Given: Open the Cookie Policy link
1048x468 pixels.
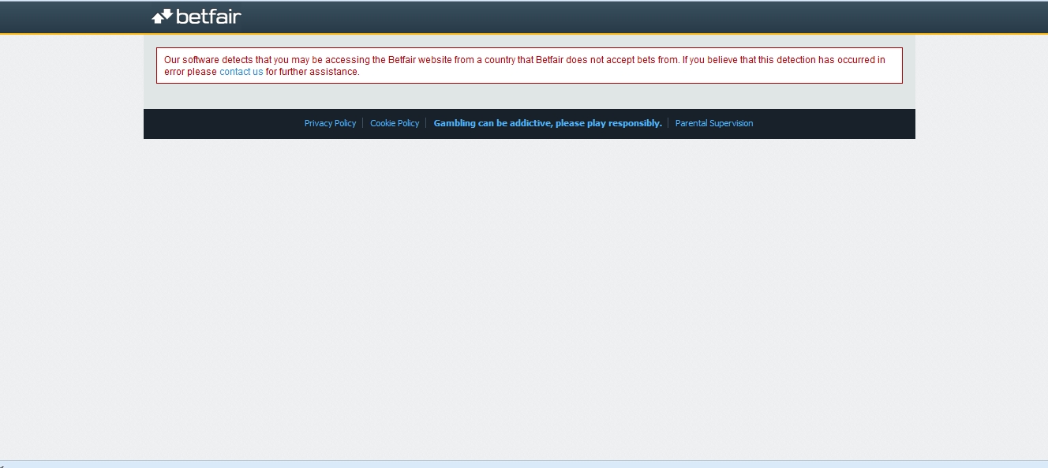Looking at the screenshot, I should tap(395, 123).
